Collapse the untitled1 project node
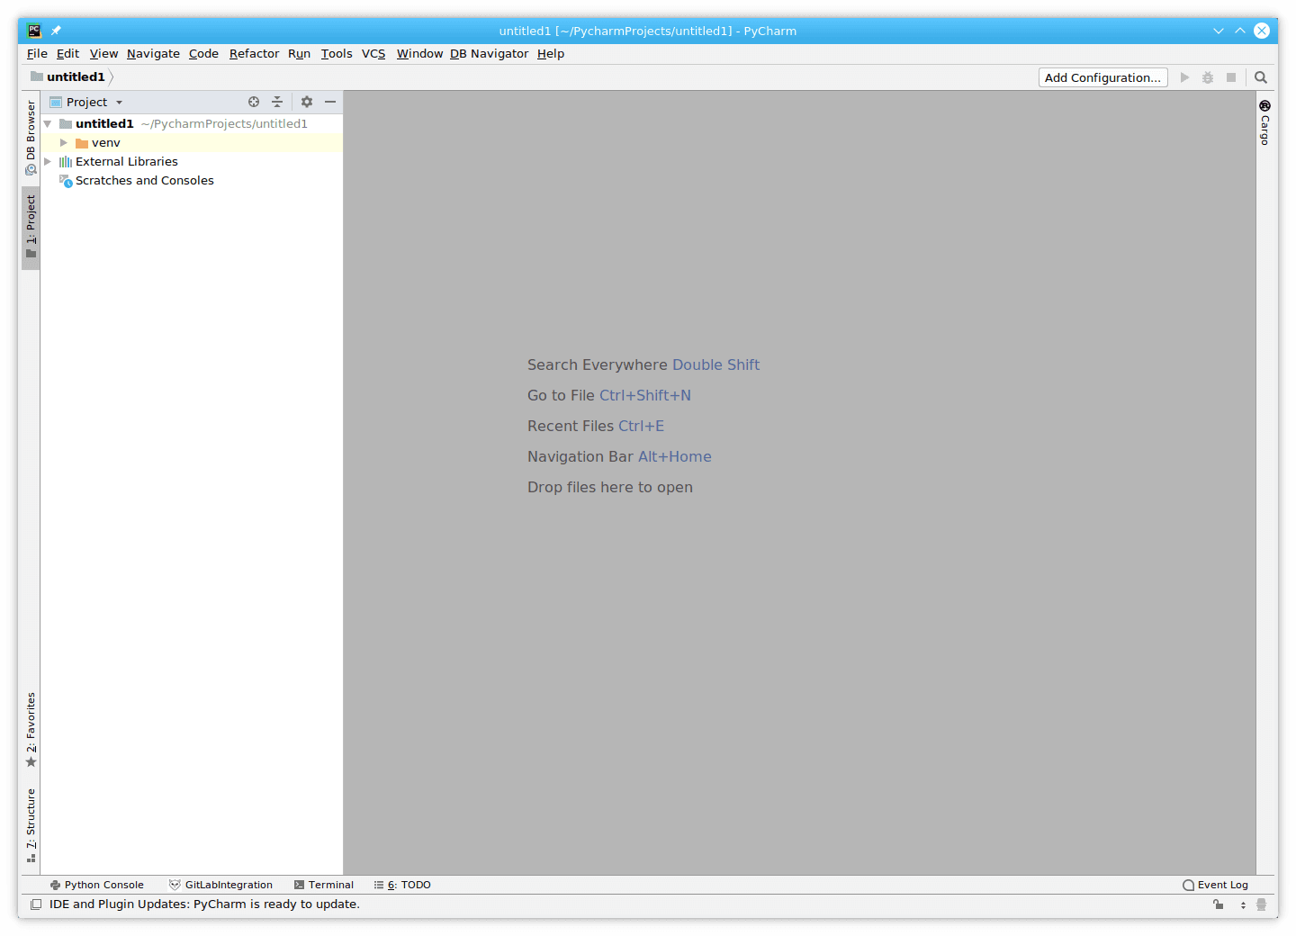Viewport: 1296px width, 936px height. pos(47,123)
